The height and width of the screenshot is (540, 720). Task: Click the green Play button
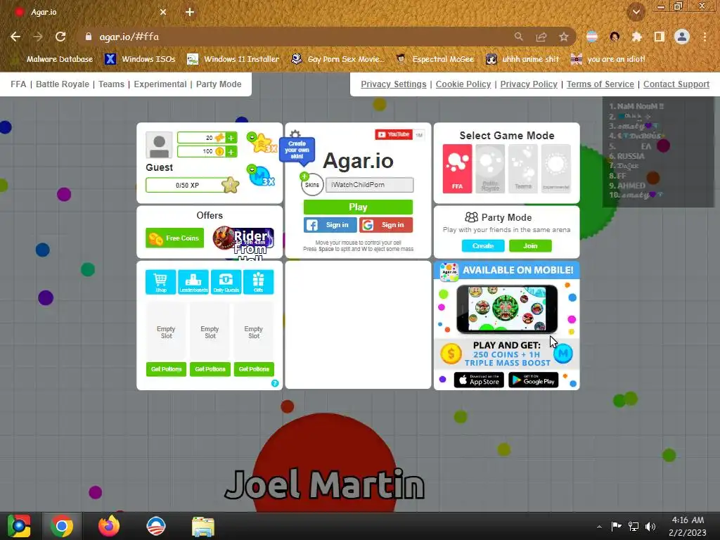pos(358,207)
